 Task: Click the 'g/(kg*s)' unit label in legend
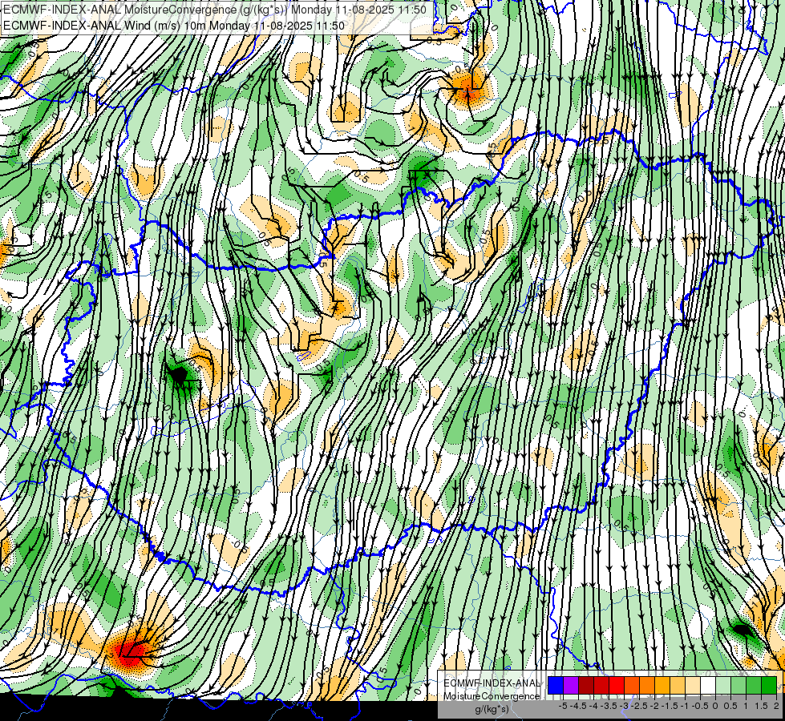click(492, 710)
